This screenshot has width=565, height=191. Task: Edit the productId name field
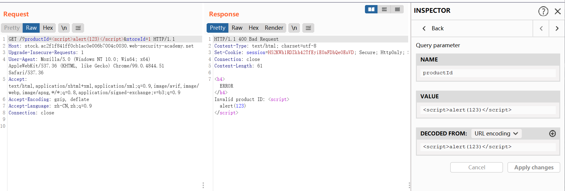488,73
